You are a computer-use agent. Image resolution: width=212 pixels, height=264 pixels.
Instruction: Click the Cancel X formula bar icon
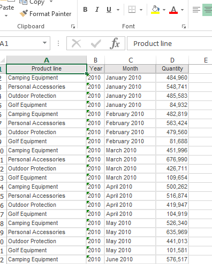[77, 43]
